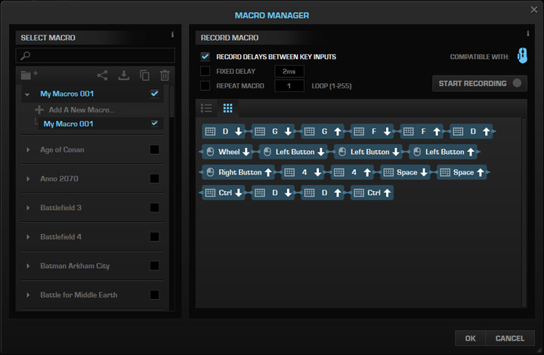Viewport: 544px width, 355px height.
Task: Select the G key up step
Action: (x=323, y=131)
